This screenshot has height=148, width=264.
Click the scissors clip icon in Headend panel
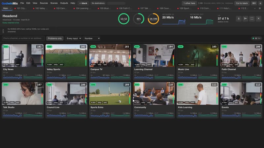(x=245, y=18)
